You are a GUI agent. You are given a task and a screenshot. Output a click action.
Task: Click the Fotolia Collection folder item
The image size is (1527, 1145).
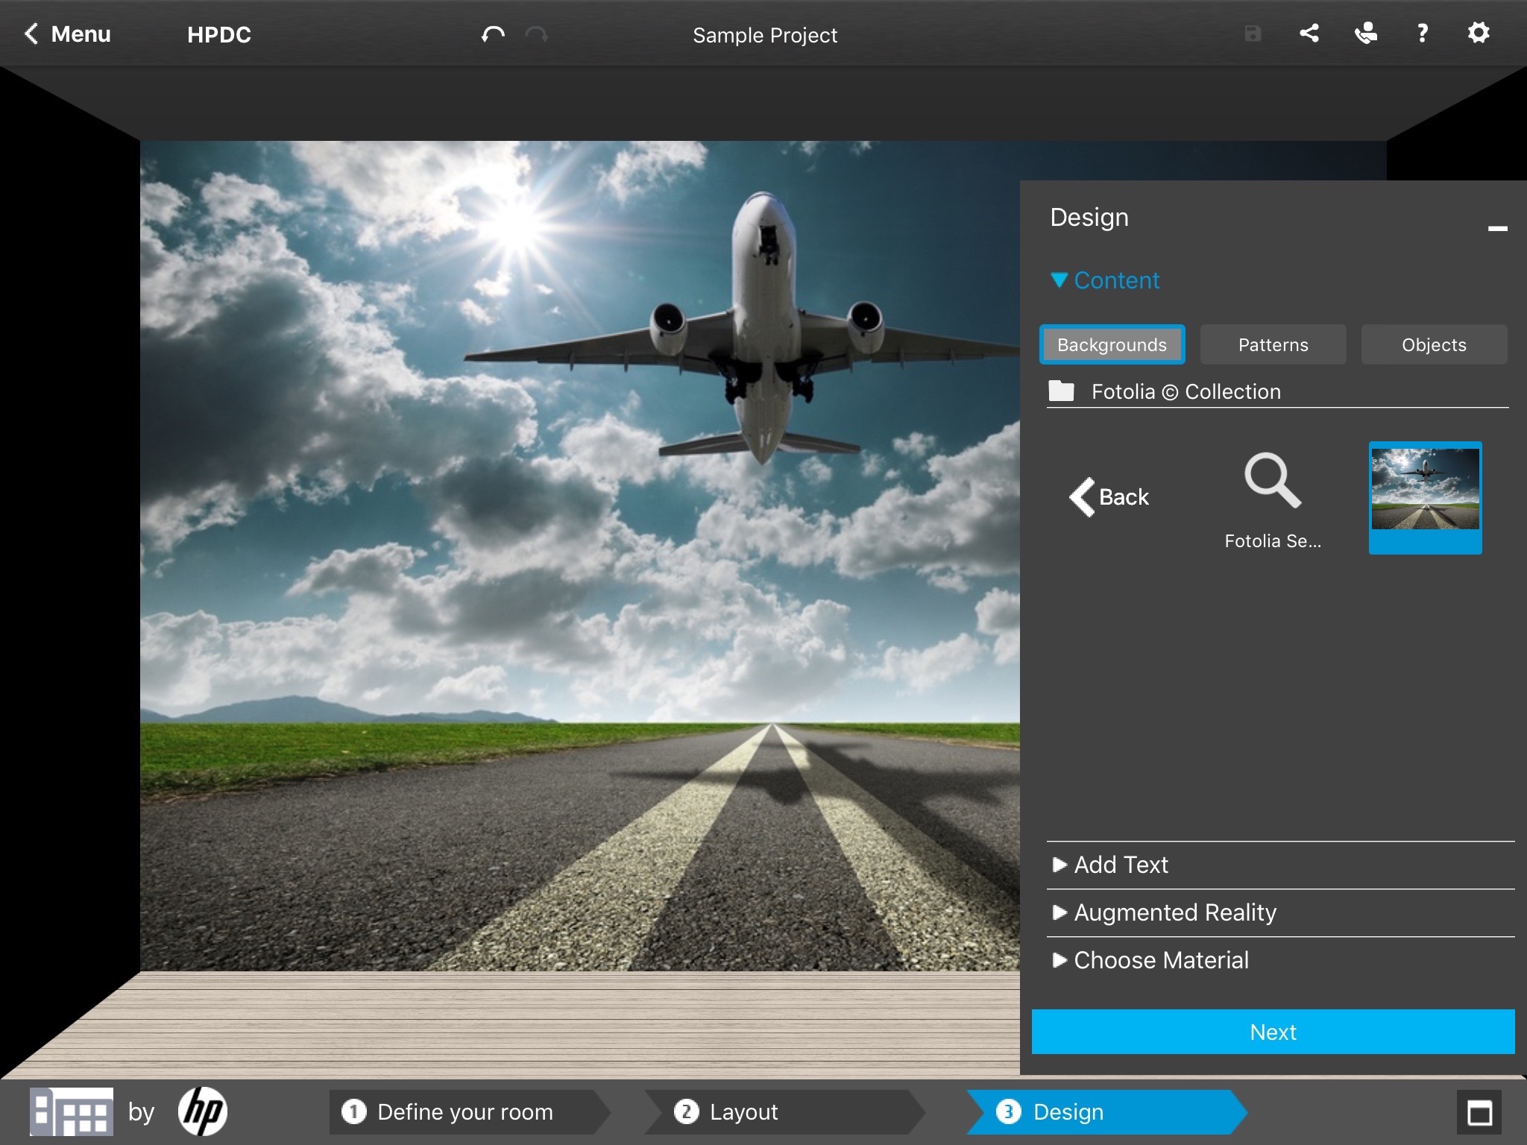pos(1183,391)
